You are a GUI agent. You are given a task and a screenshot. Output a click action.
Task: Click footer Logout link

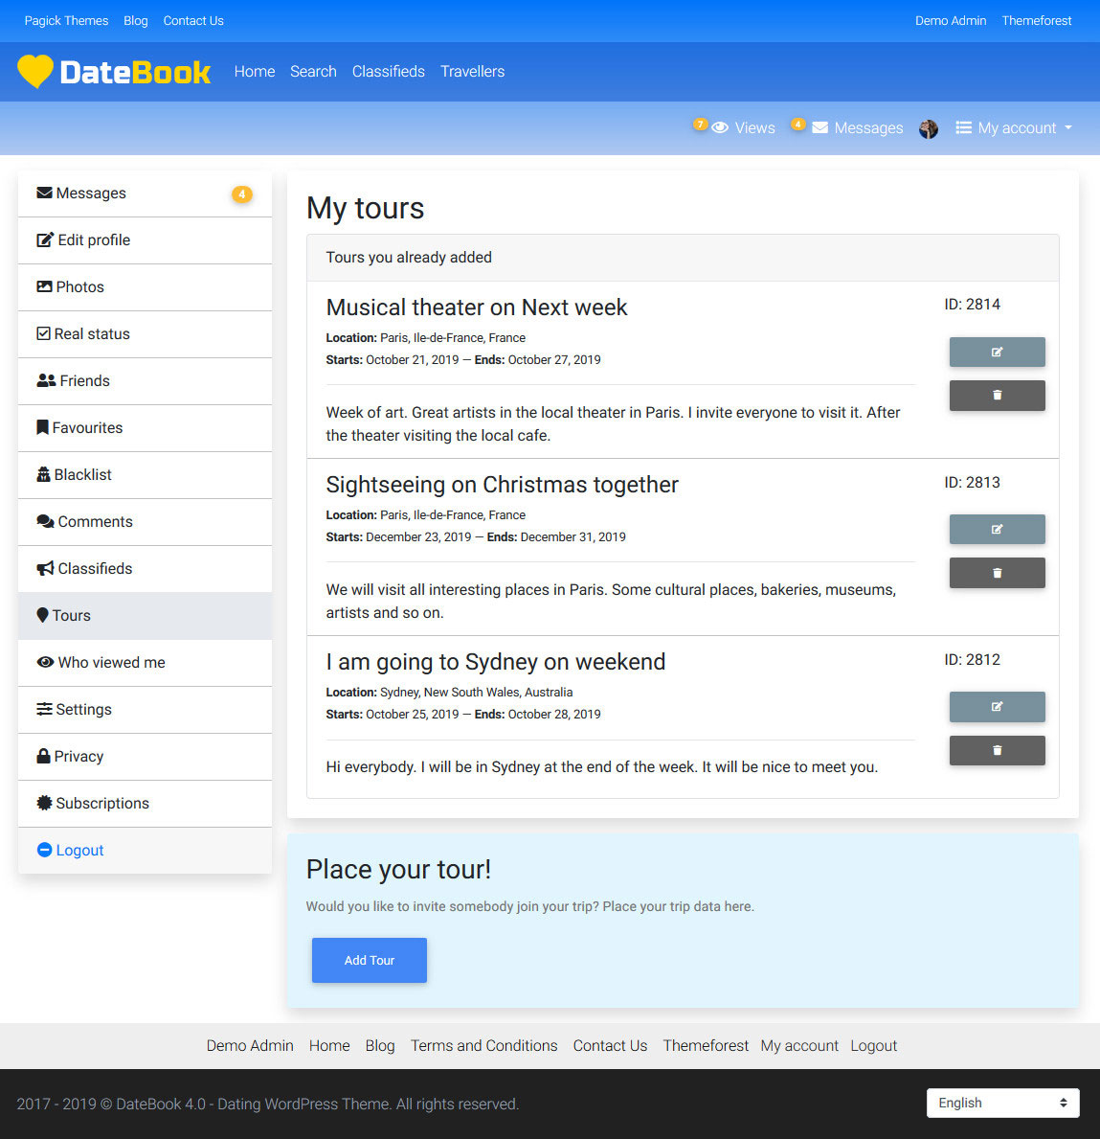[x=873, y=1045]
